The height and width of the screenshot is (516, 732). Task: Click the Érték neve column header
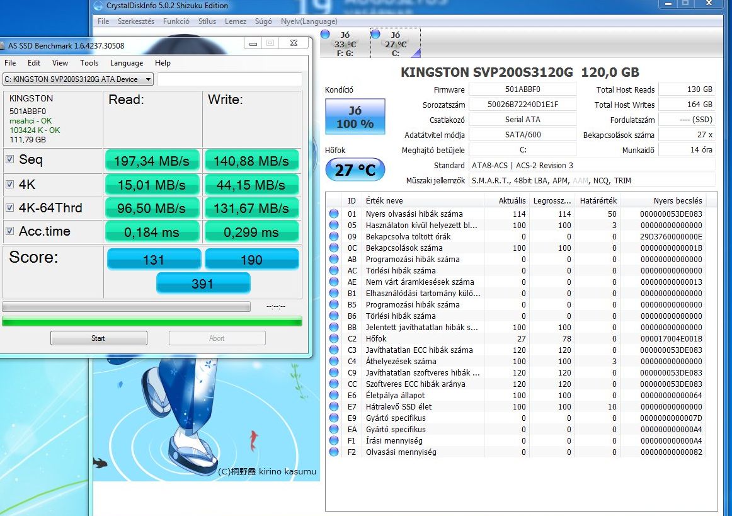click(x=423, y=201)
